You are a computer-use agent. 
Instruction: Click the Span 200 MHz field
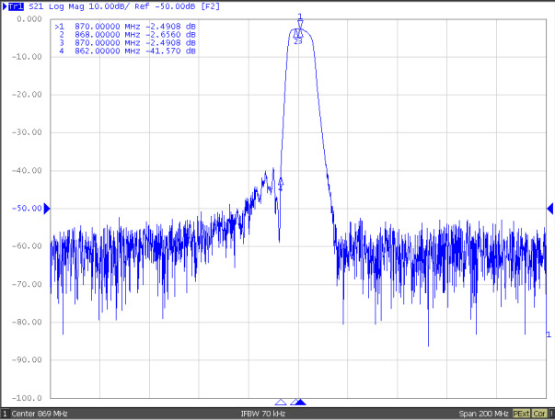click(x=482, y=414)
